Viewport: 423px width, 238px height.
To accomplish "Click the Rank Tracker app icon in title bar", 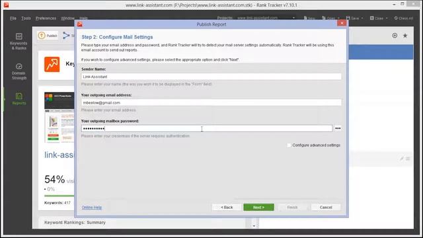I will click(x=6, y=5).
